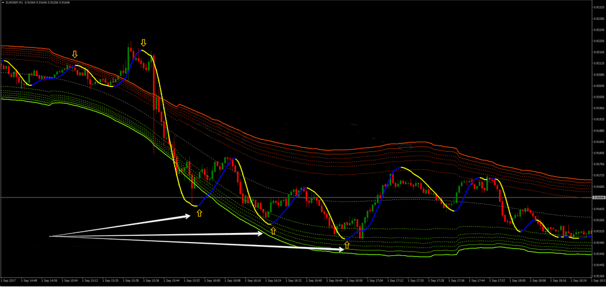
Task: Click the '1 Sep 16:00' time axis label
Action: tap(213, 280)
